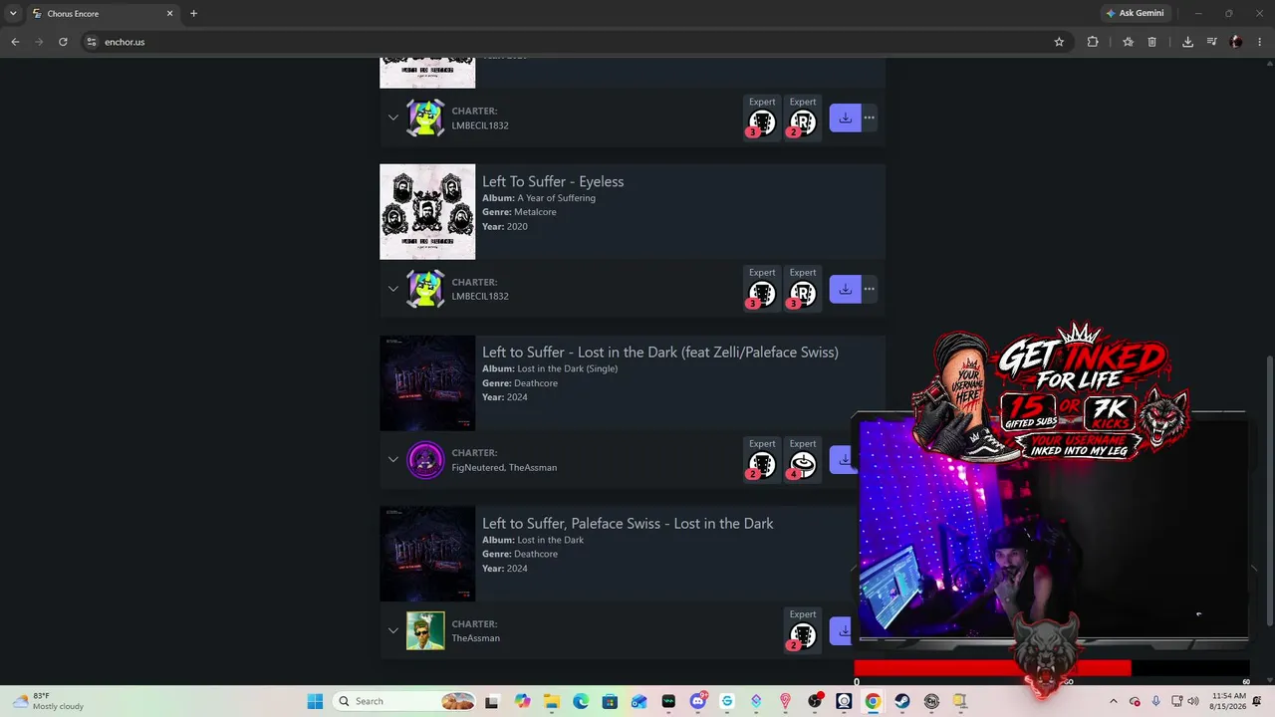Open more options for the Eyeless chart
Viewport: 1275px width, 717px height.
point(870,289)
